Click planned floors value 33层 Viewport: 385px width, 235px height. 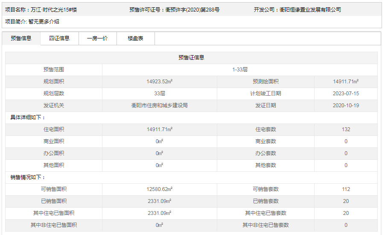click(159, 94)
